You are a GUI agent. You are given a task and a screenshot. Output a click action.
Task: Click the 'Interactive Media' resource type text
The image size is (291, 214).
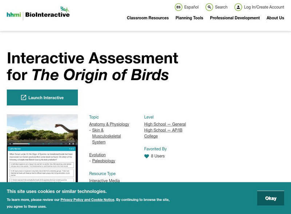pos(104,181)
